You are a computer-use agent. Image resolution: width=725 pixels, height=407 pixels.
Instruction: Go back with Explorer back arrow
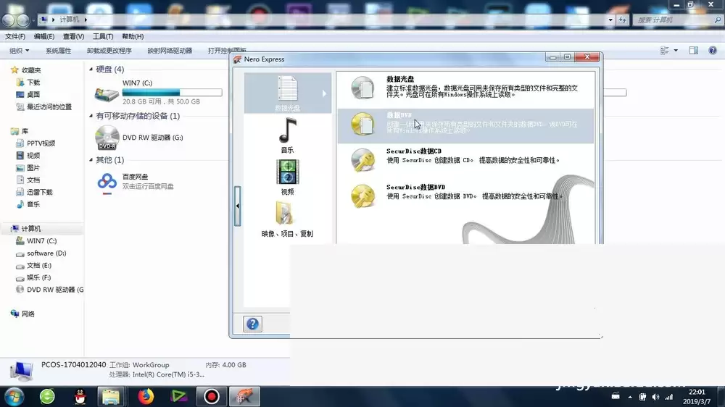point(8,20)
